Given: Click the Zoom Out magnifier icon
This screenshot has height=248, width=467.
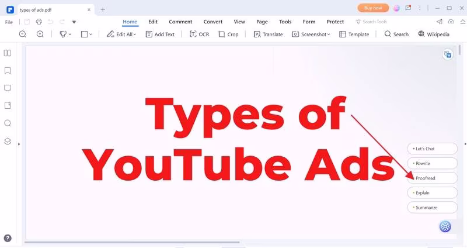Looking at the screenshot, I should [23, 35].
